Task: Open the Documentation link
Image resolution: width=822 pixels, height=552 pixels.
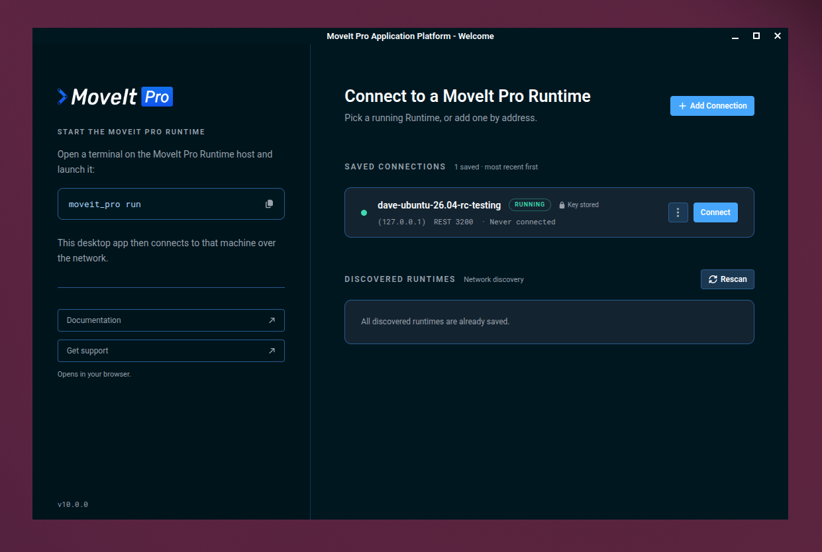Action: [171, 320]
